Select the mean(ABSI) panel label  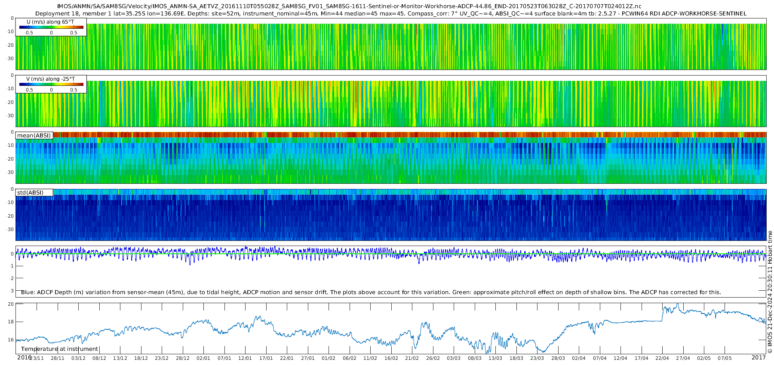coord(34,136)
